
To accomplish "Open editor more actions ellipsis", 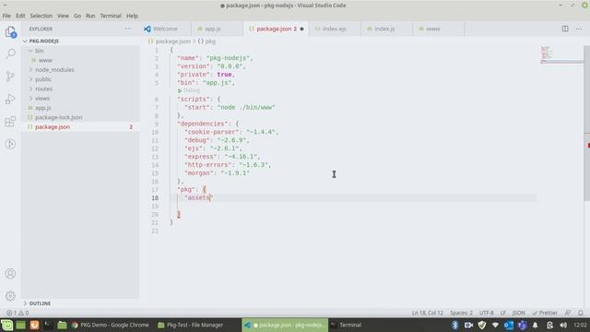I will click(x=579, y=29).
